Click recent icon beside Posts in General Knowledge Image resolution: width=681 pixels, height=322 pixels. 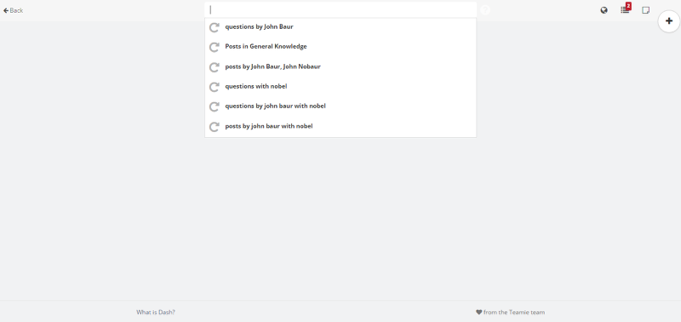point(215,47)
